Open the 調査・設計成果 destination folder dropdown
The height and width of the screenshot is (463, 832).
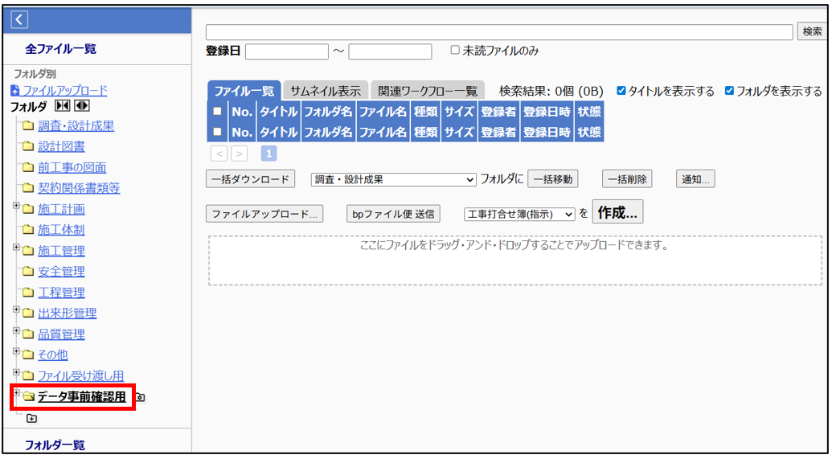394,179
